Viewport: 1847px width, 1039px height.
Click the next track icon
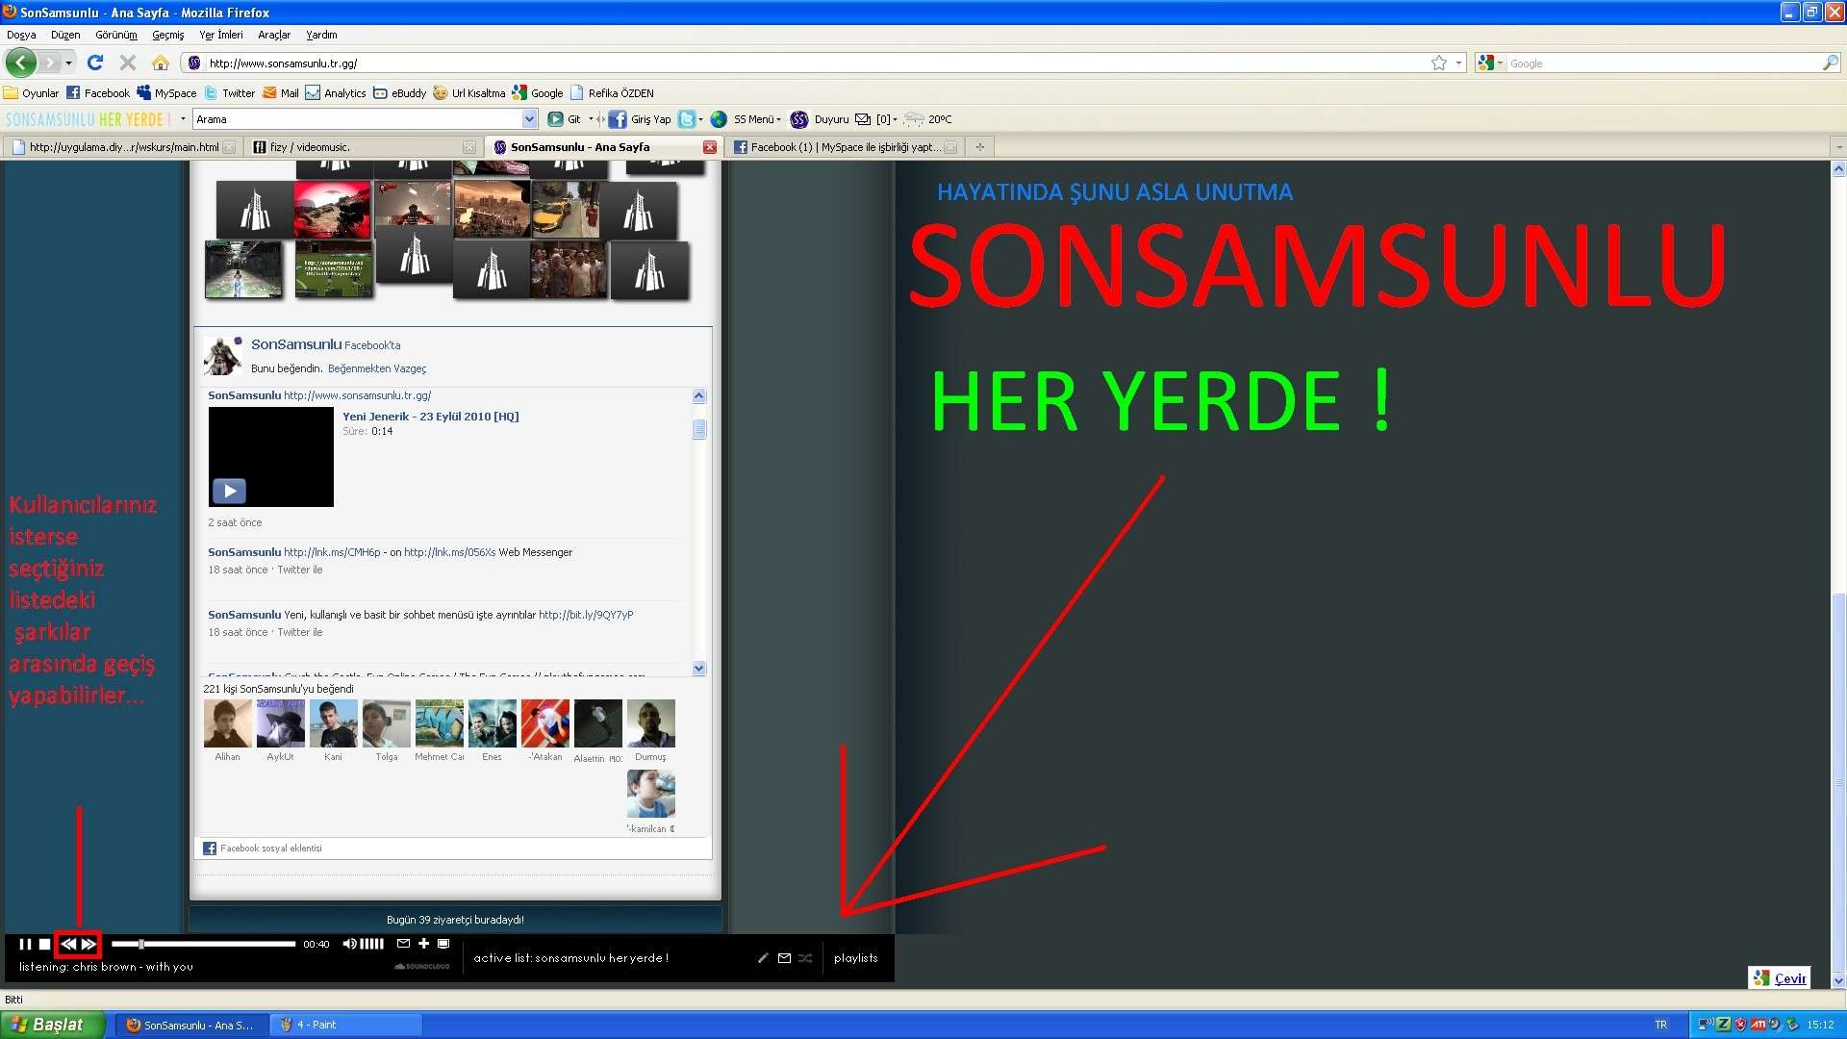pos(87,944)
